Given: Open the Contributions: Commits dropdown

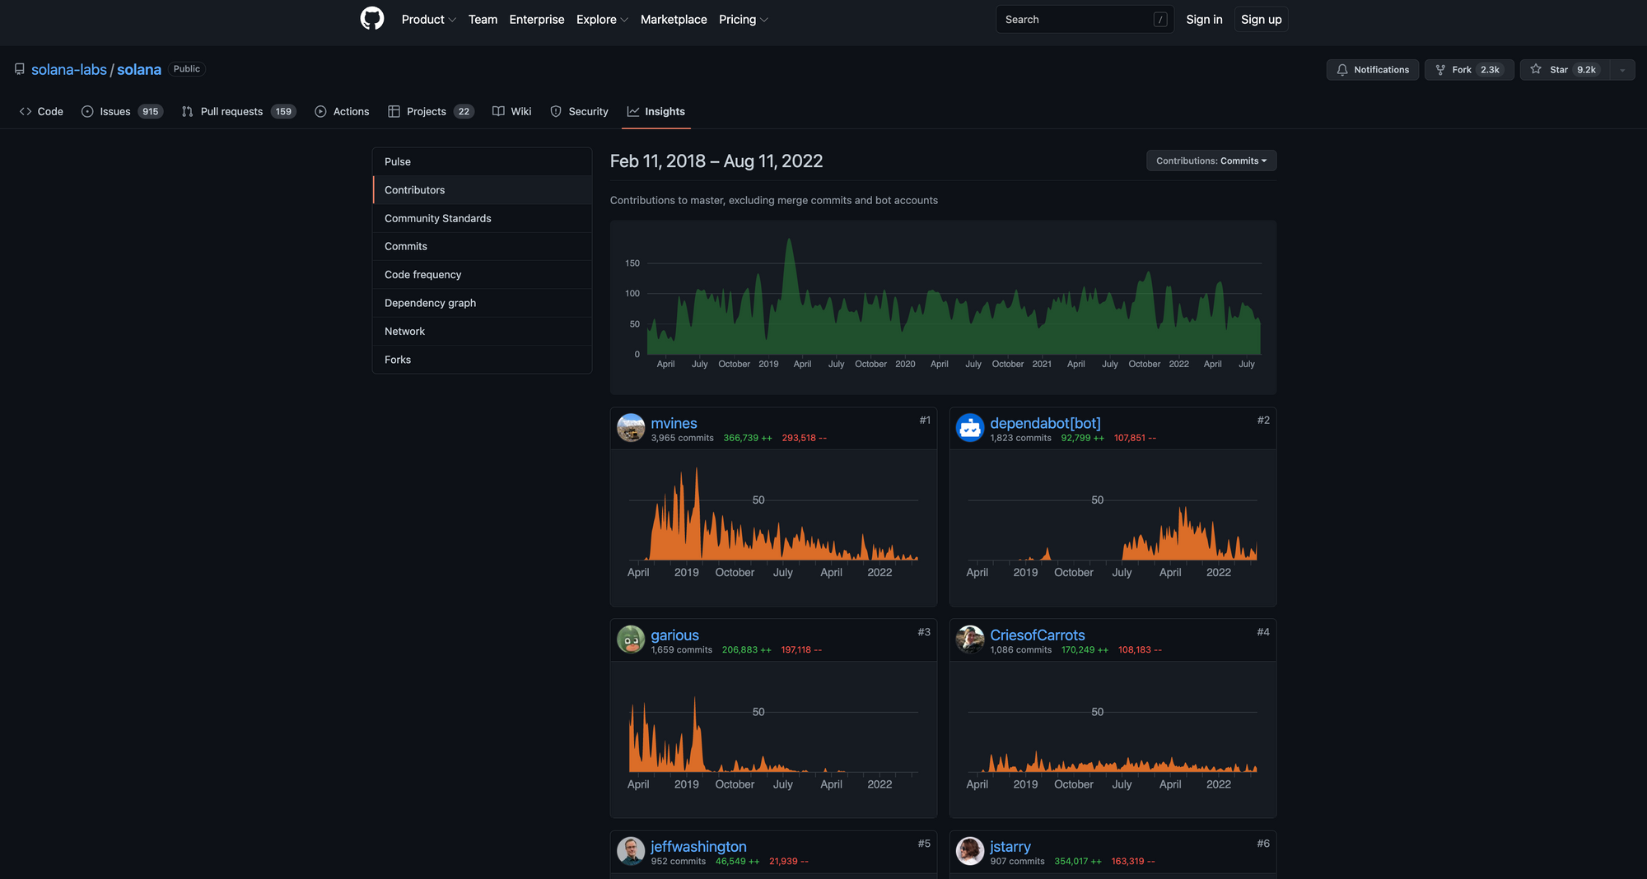Looking at the screenshot, I should point(1211,160).
